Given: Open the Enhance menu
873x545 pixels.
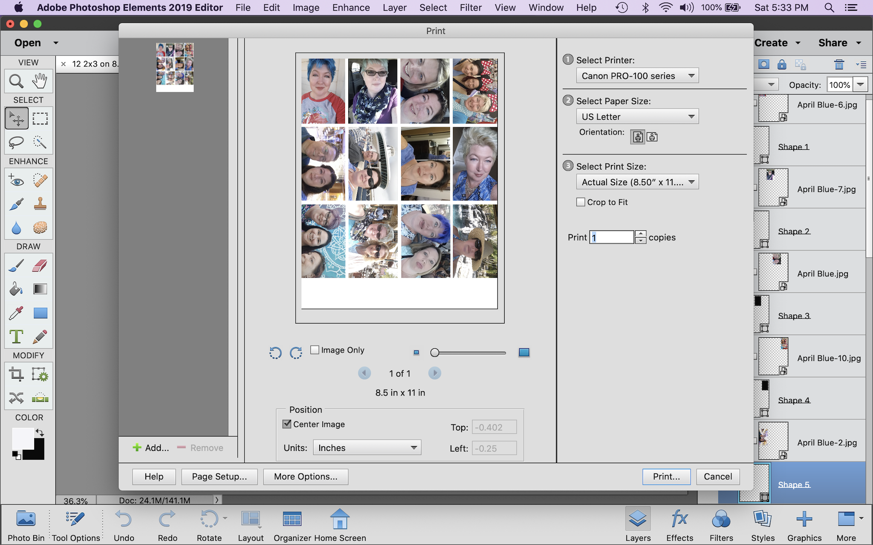Looking at the screenshot, I should [350, 7].
